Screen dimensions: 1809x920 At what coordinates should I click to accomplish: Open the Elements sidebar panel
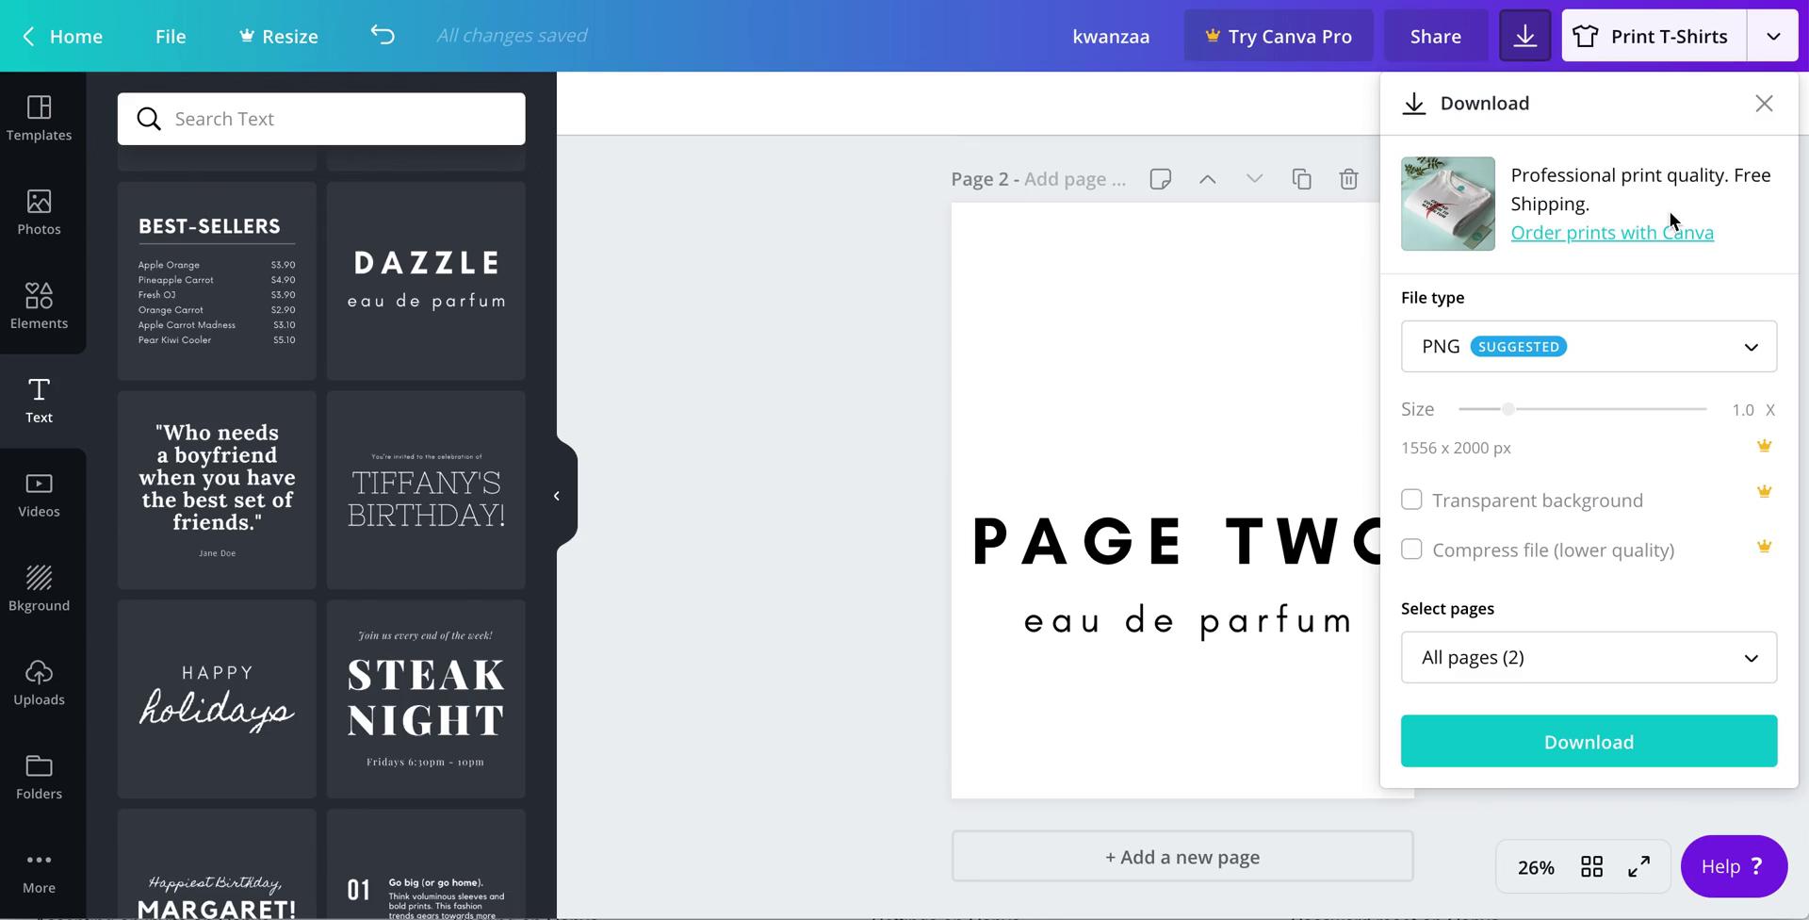click(x=39, y=307)
